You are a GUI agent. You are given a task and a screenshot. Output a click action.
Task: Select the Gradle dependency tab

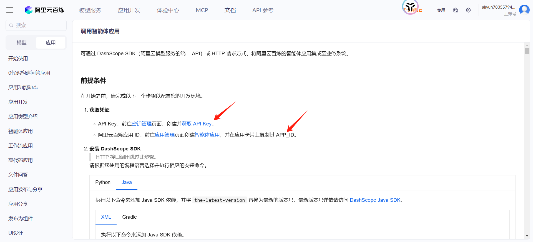(129, 217)
